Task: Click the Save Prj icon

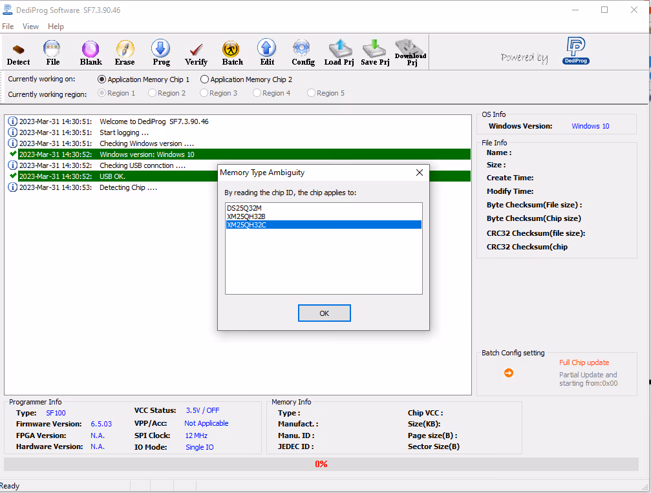Action: pyautogui.click(x=375, y=54)
